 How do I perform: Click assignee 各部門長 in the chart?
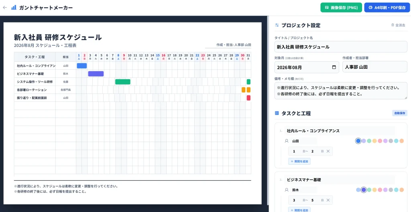point(65,90)
